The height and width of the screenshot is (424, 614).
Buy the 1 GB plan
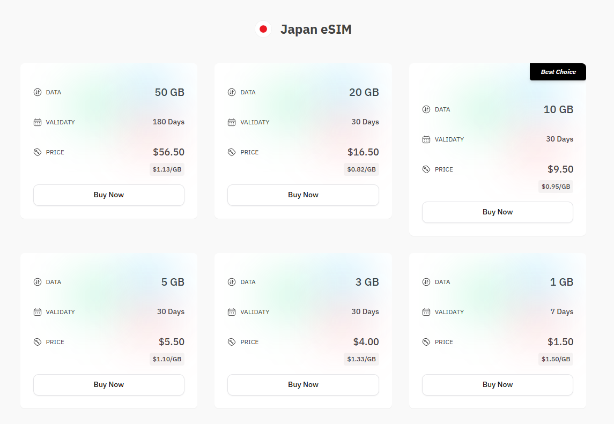click(497, 385)
